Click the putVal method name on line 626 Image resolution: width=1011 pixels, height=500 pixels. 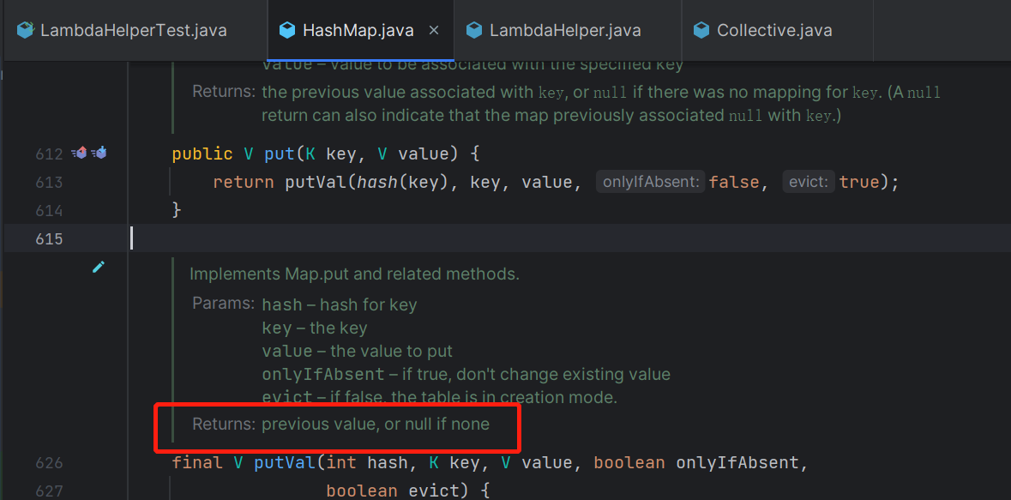point(281,463)
